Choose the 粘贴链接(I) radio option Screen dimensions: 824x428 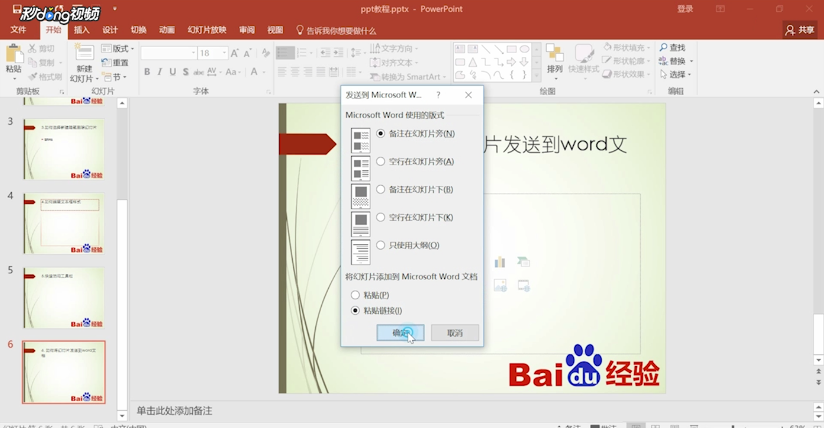pos(377,310)
